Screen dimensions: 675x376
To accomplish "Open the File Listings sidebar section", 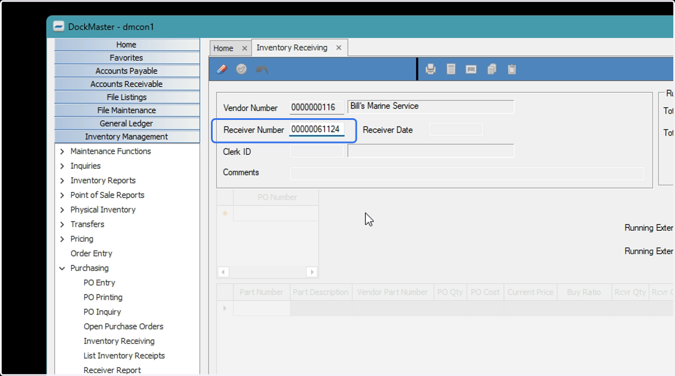I will coord(127,97).
